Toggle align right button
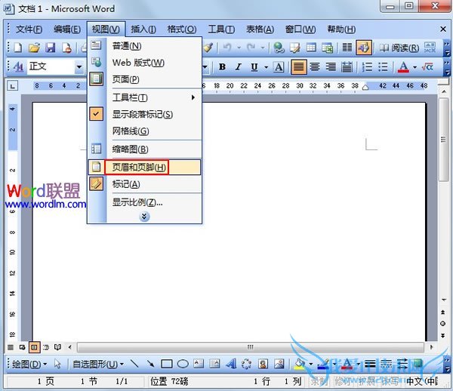 [x=331, y=67]
